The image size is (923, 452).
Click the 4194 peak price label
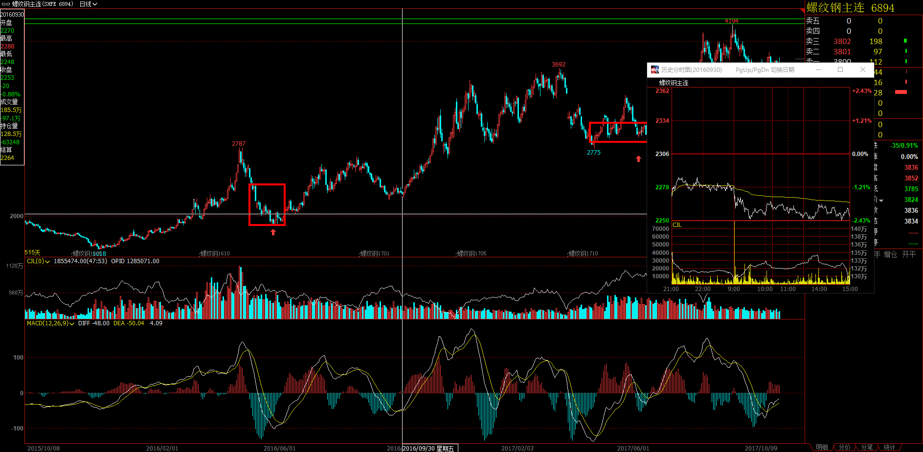732,21
